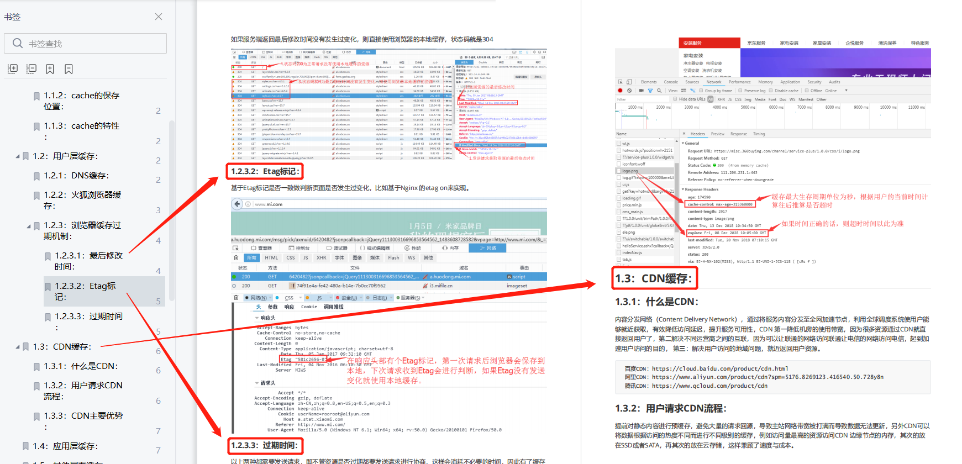Click the add bookmark icon
Screen dimensions: 962x464
50,68
